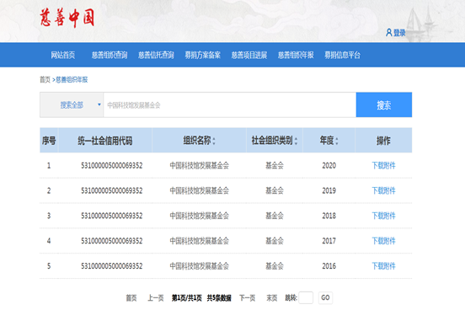Viewport: 465px width, 310px height.
Task: Go to the first page via 首页 pagination
Action: (x=131, y=298)
